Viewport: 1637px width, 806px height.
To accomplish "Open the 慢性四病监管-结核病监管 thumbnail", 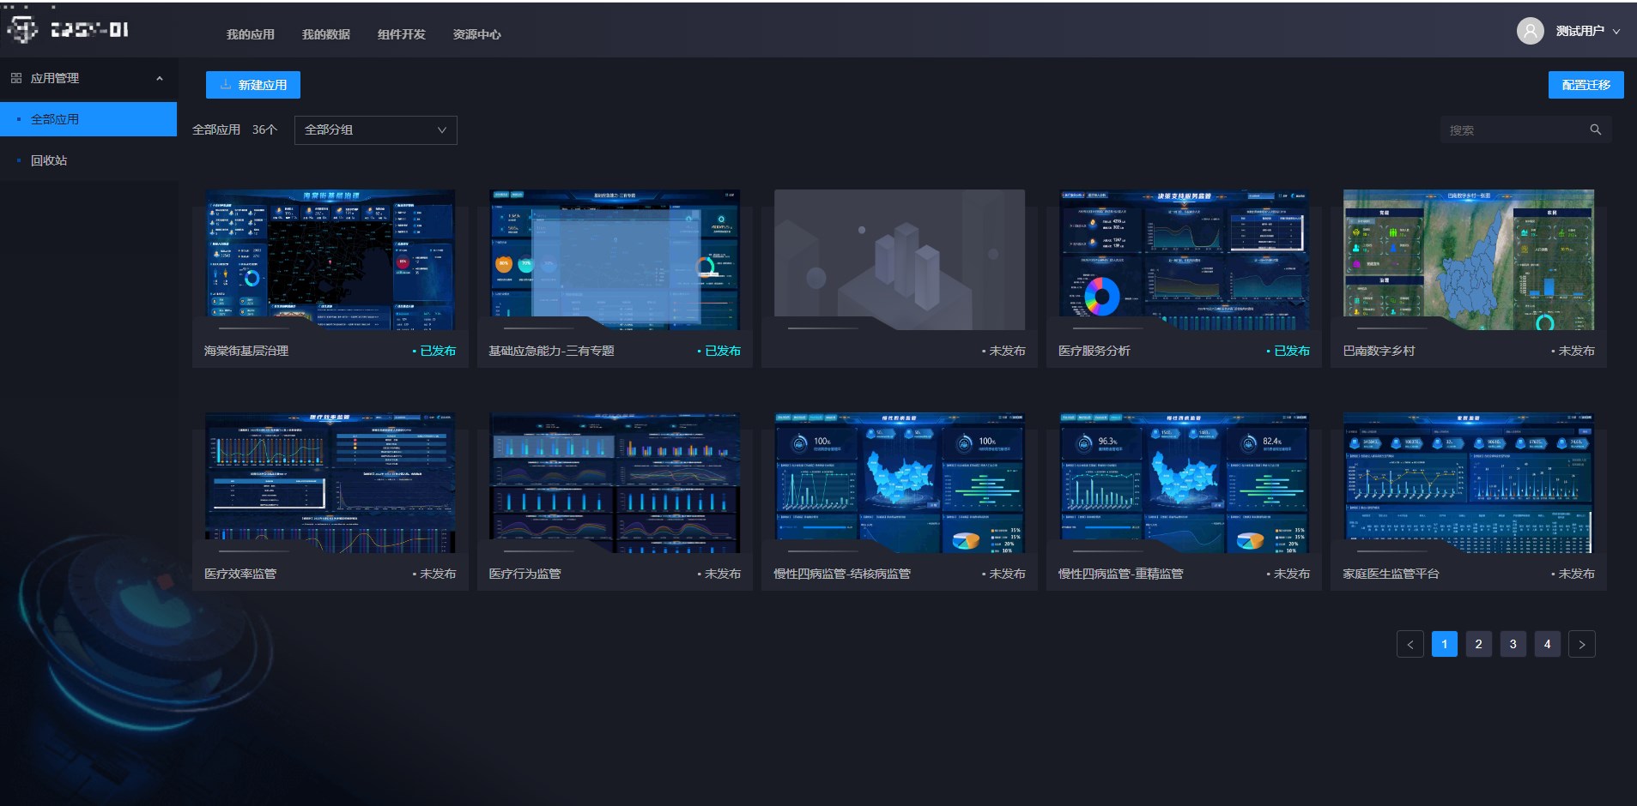I will 900,483.
